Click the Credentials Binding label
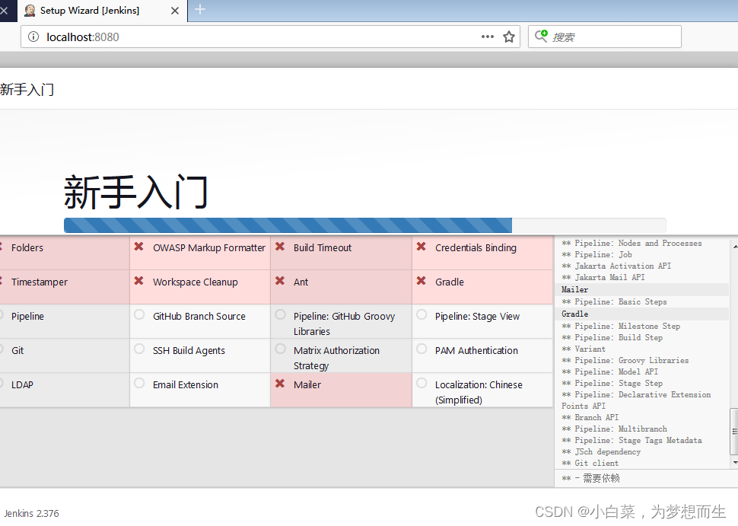Viewport: 738px width, 526px height. point(476,247)
